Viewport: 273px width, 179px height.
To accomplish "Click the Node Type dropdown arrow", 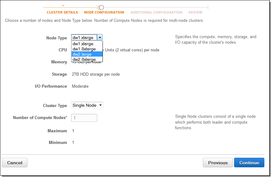I will pos(99,38).
